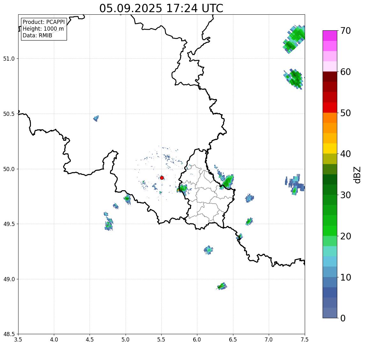Click the rain cell near 6.15°E 49.27°N

tap(208, 250)
